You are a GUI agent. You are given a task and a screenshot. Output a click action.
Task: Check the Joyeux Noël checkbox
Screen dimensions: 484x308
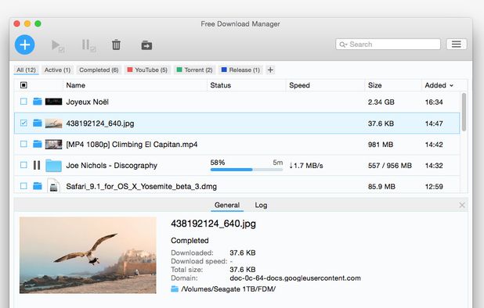pos(23,102)
